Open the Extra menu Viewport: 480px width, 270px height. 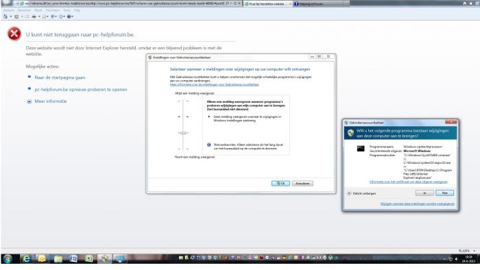click(67, 10)
